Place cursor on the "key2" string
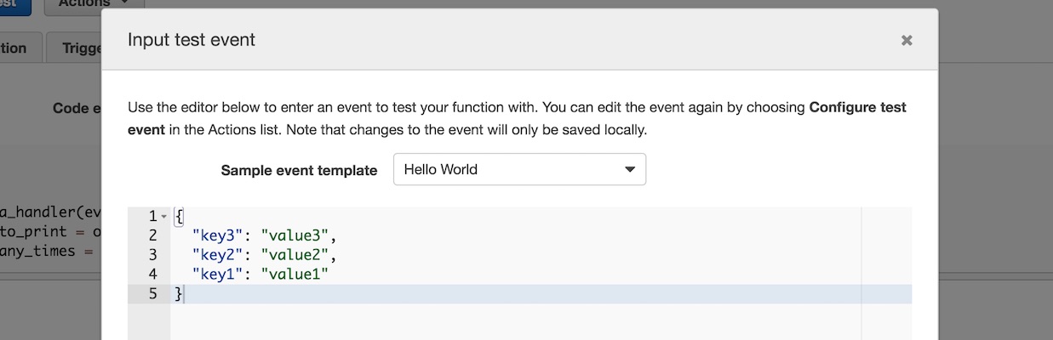Viewport: 1053px width, 340px height. point(217,255)
